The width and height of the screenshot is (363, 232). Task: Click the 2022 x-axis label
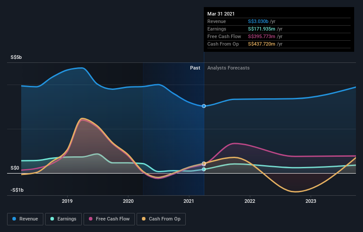250,201
